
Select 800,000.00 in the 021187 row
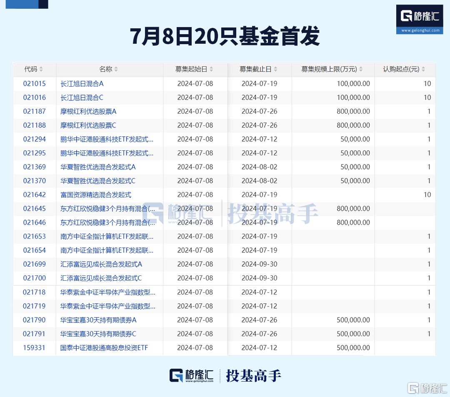coord(353,111)
